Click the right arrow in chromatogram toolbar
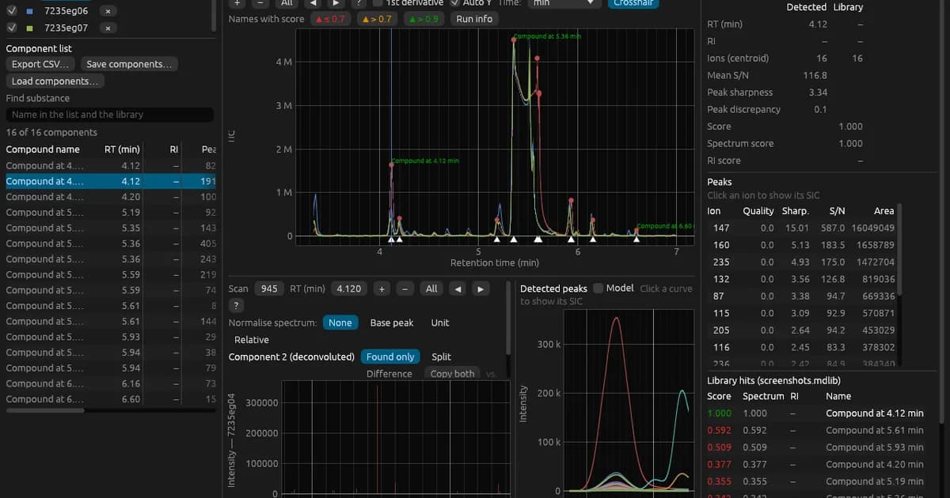950x498 pixels. coord(336,3)
